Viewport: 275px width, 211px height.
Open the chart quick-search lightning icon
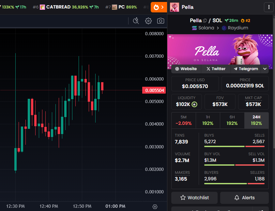(x=136, y=21)
